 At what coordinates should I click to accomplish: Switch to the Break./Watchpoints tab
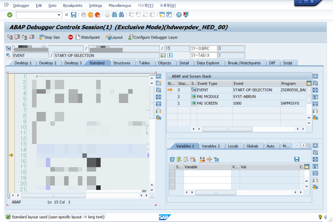click(x=244, y=63)
